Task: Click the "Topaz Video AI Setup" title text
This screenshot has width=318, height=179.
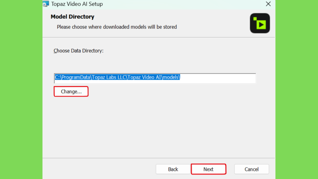Action: pyautogui.click(x=77, y=4)
